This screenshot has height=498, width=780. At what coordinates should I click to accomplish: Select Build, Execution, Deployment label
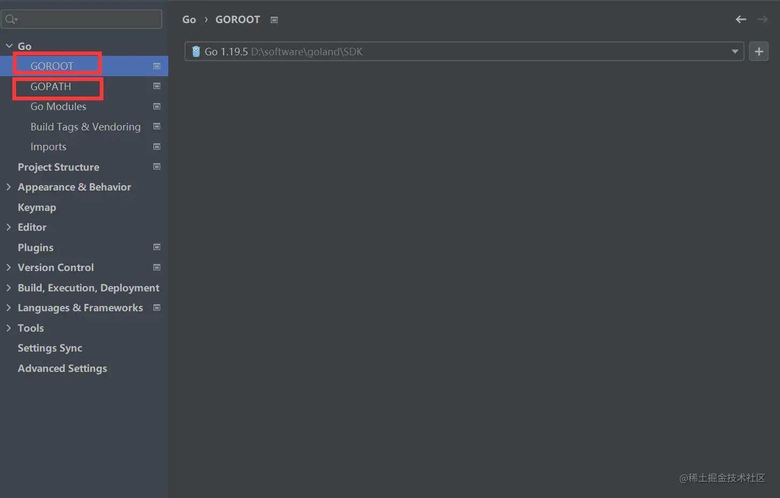pos(88,288)
